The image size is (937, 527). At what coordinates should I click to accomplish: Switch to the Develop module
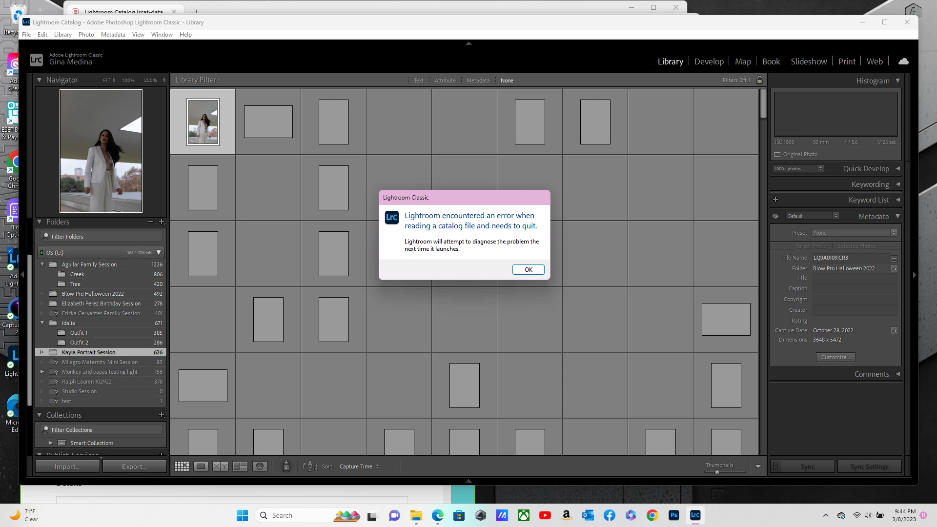coord(709,61)
